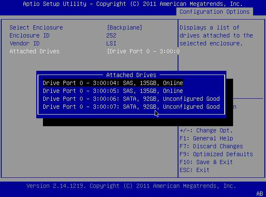Click the F9: Optimized Defaults hint

(216, 154)
